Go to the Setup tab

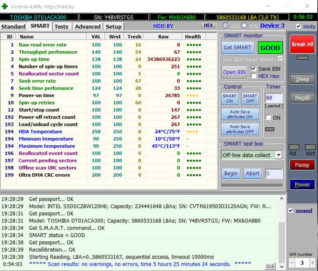[113, 26]
